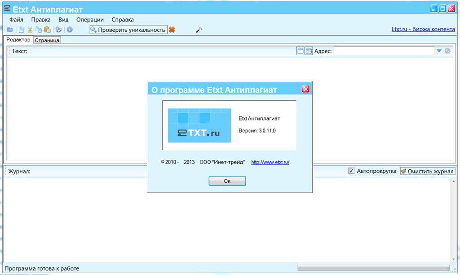
Task: Click the blue info icon
Action: (x=70, y=30)
